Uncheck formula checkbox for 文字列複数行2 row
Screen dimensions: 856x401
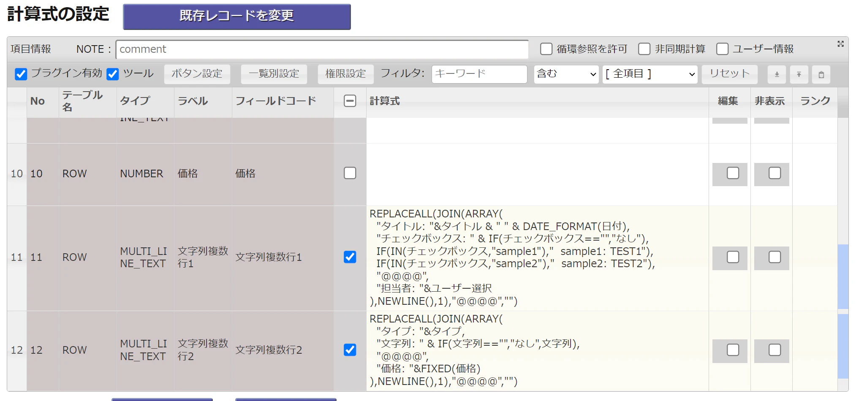(x=350, y=350)
